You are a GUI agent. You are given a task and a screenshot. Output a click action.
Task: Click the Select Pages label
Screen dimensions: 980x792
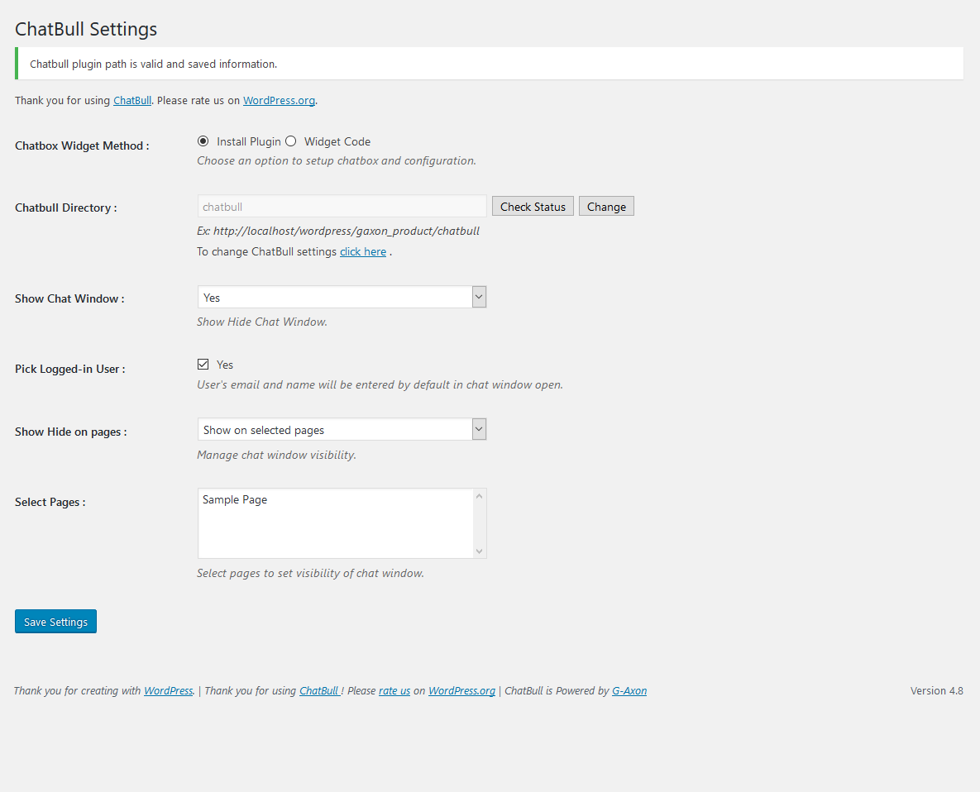[x=50, y=502]
